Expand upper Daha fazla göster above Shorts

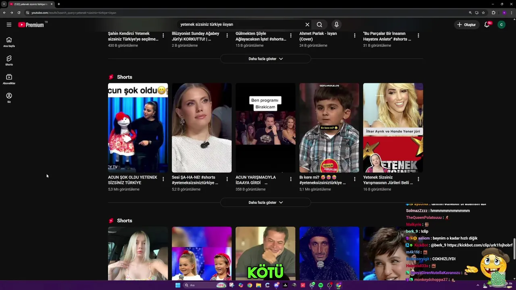coord(265,59)
